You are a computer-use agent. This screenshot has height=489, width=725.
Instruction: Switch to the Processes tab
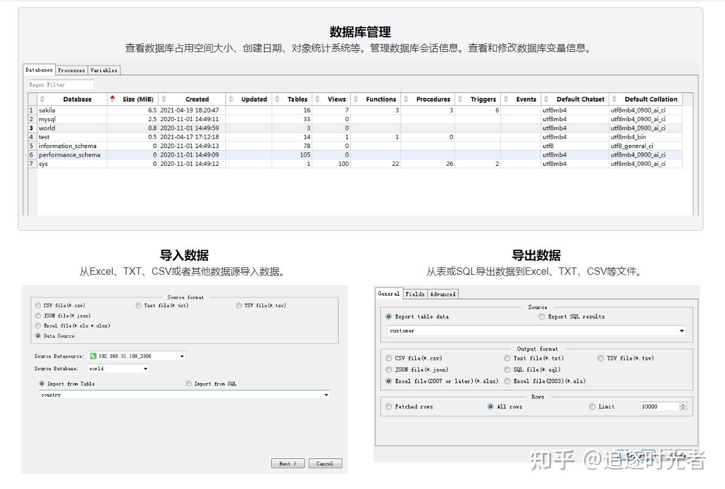coord(71,70)
